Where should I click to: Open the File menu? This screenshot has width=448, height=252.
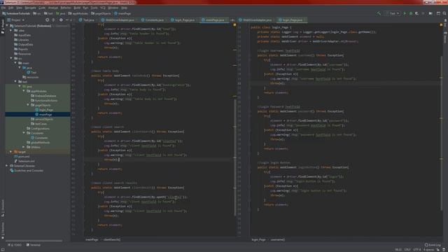(x=3, y=8)
